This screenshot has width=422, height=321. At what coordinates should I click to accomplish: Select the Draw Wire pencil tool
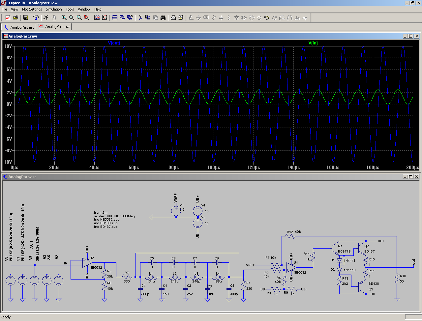click(191, 17)
